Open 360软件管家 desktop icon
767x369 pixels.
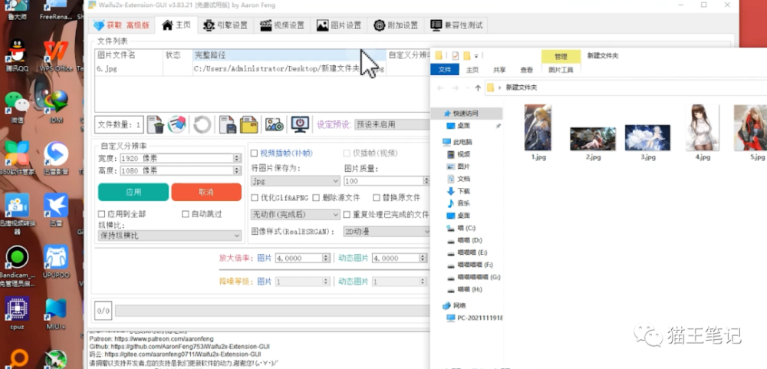(17, 158)
